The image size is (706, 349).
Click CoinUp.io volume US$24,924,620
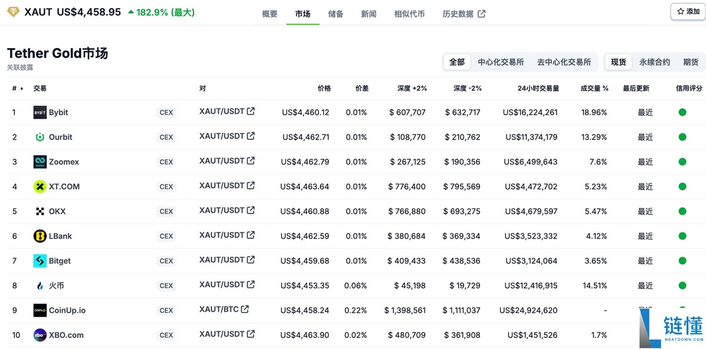[x=528, y=310]
